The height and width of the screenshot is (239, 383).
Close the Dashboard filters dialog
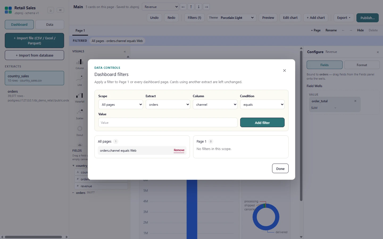tap(285, 71)
